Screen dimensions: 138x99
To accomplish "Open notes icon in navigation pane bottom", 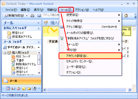I will click(24, 88).
